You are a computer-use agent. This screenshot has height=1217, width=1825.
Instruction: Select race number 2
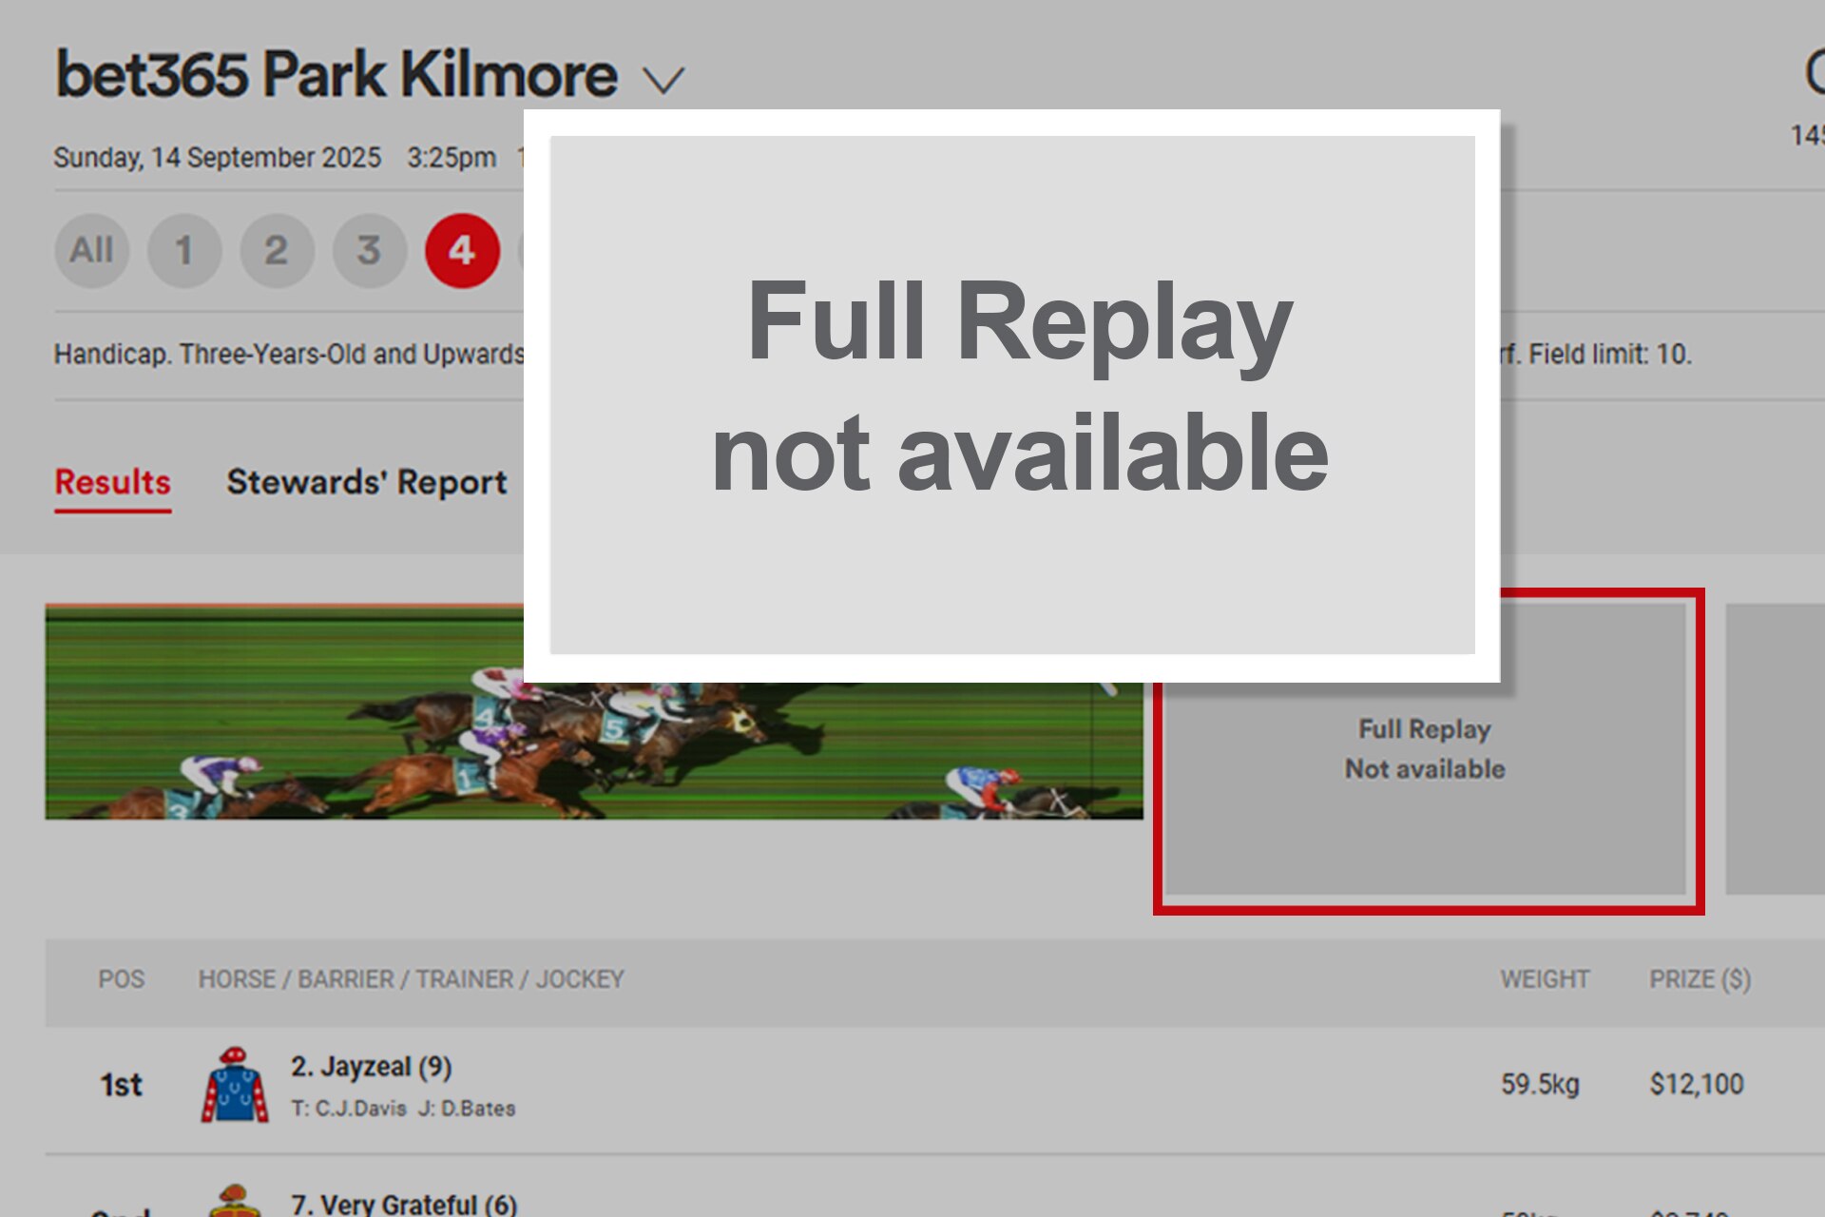[277, 251]
